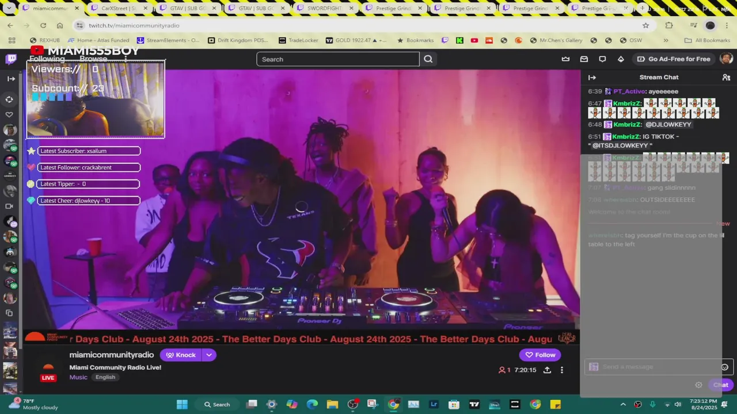This screenshot has width=737, height=414.
Task: Open File Explorer from taskbar
Action: click(x=332, y=404)
